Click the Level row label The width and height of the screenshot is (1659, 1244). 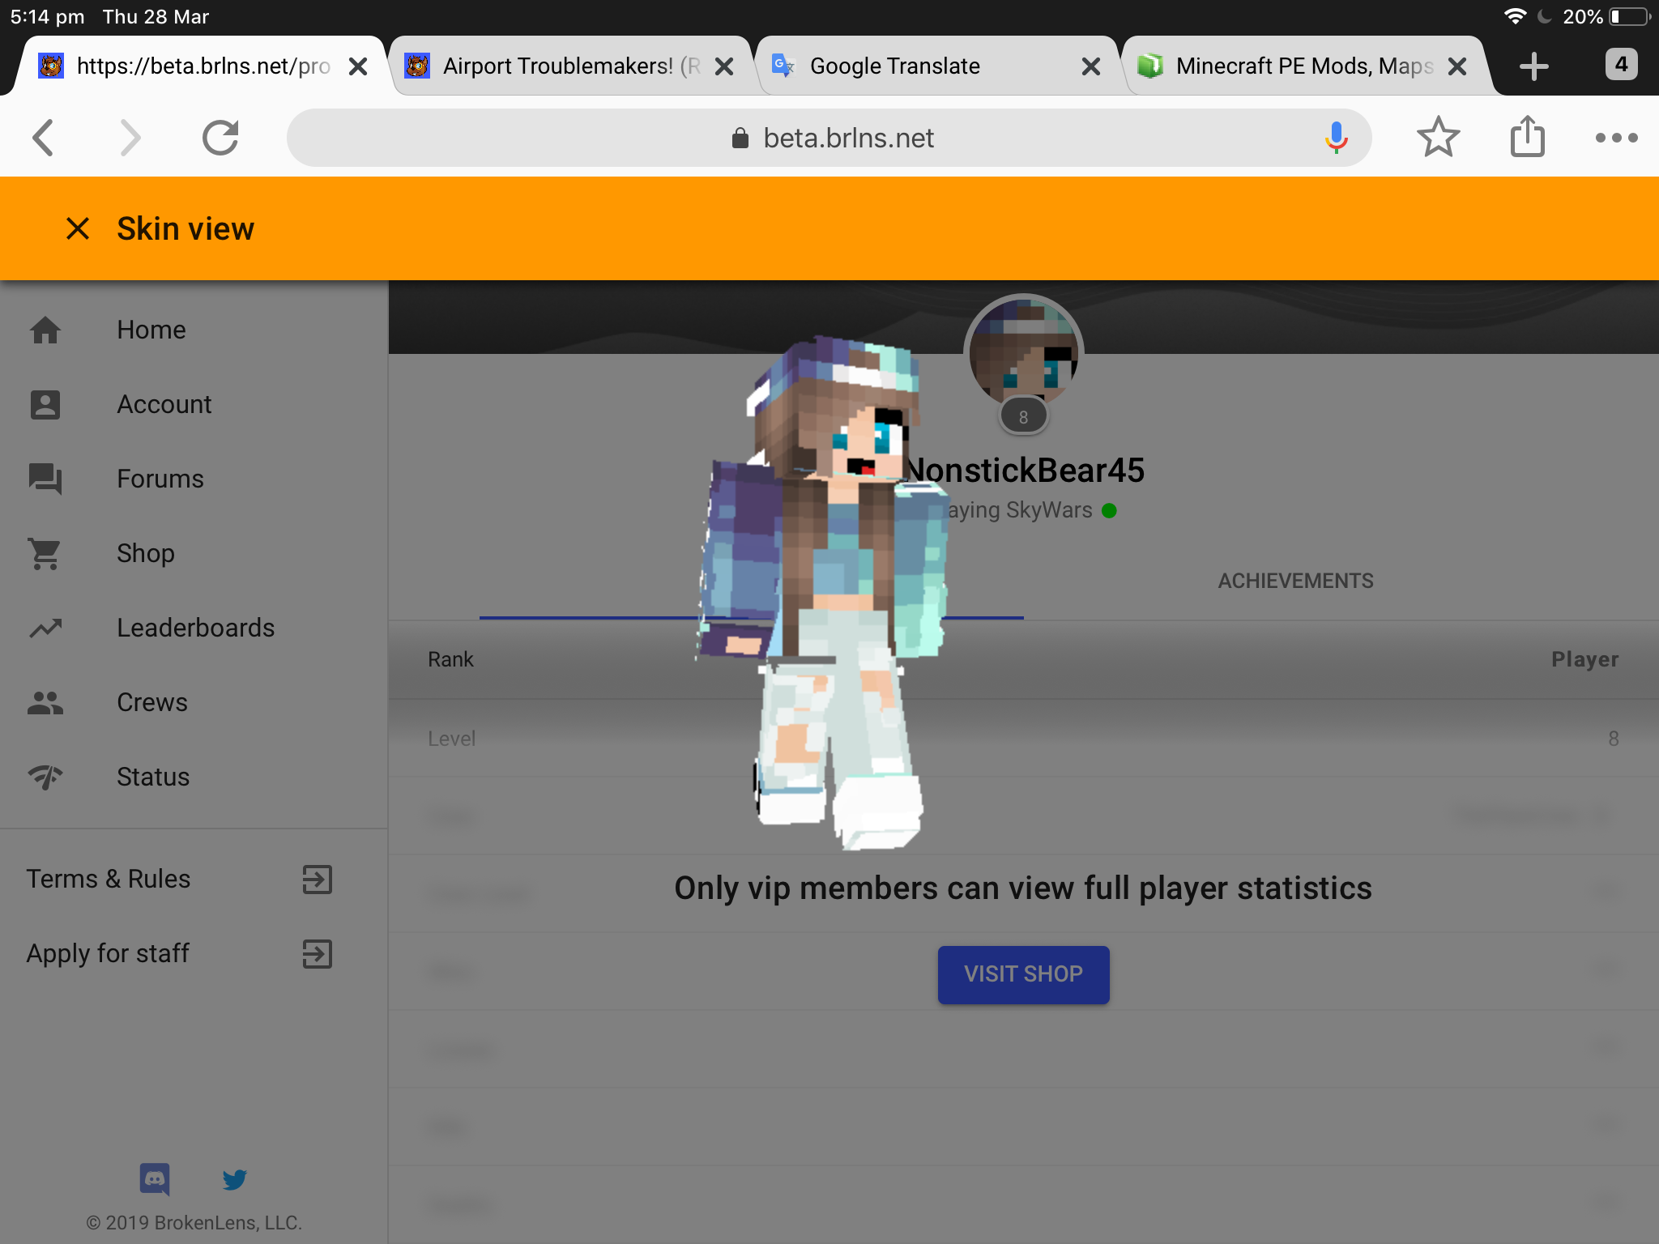pyautogui.click(x=451, y=739)
